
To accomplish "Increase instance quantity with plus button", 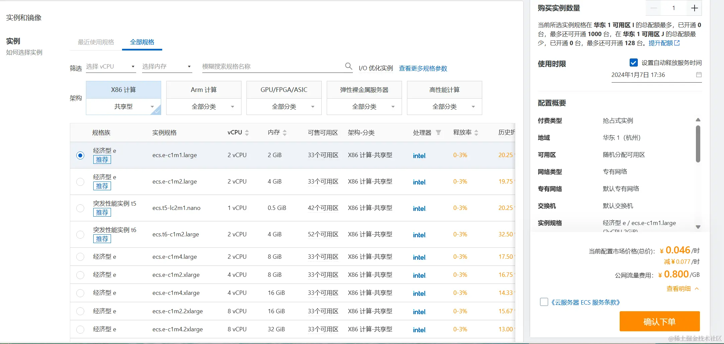I will pyautogui.click(x=694, y=8).
